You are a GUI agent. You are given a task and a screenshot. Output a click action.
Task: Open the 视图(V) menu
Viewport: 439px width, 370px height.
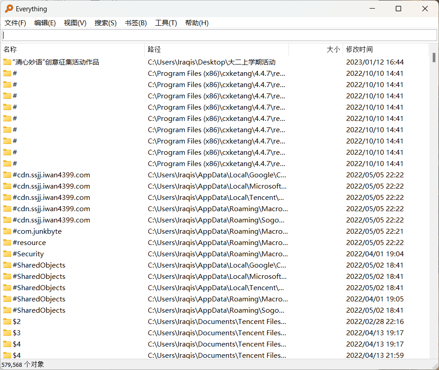coord(75,23)
